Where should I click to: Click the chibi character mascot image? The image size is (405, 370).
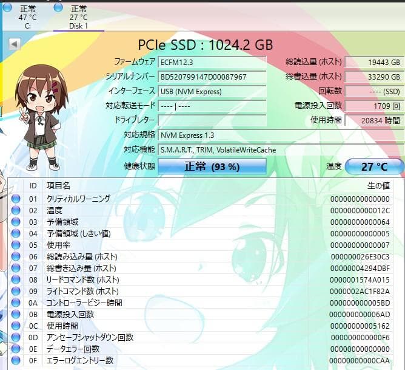pyautogui.click(x=41, y=118)
